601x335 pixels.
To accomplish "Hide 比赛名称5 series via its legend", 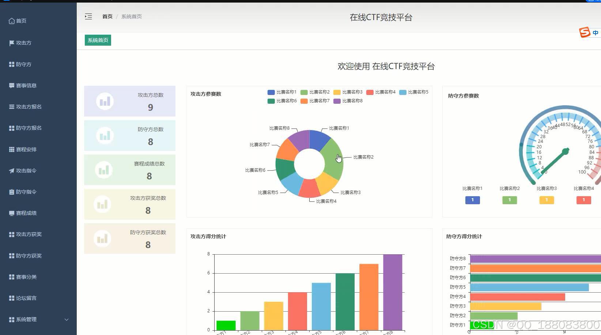I will [413, 92].
